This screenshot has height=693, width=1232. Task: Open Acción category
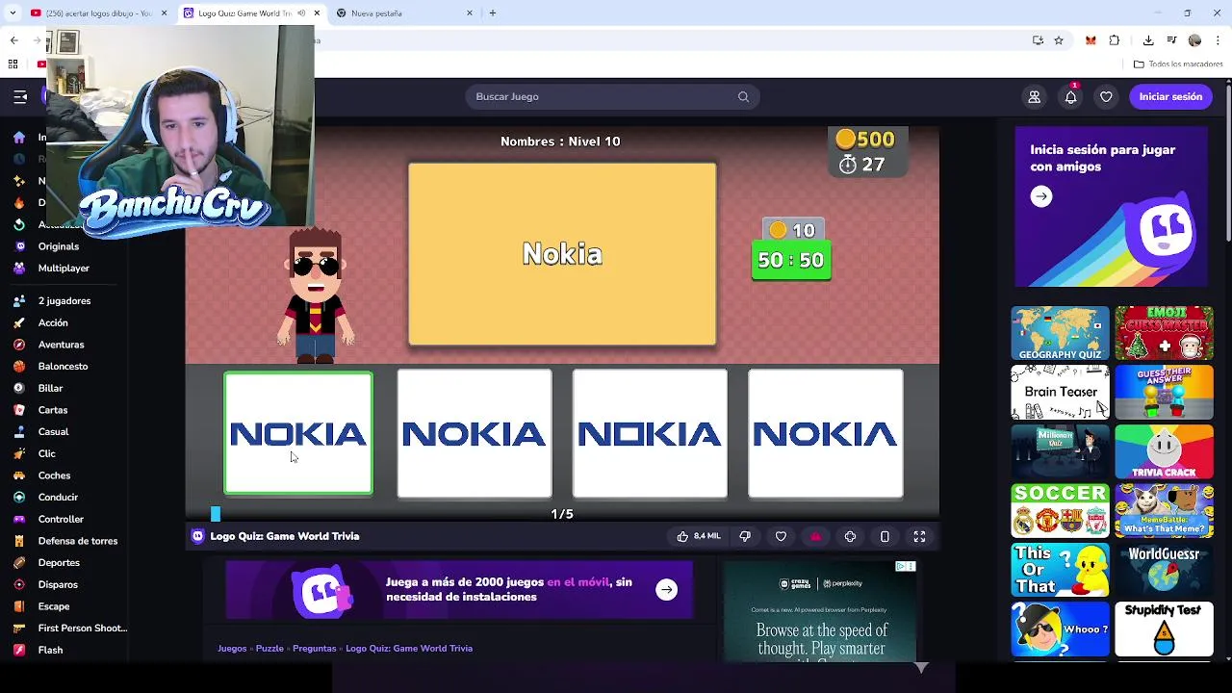click(x=53, y=323)
